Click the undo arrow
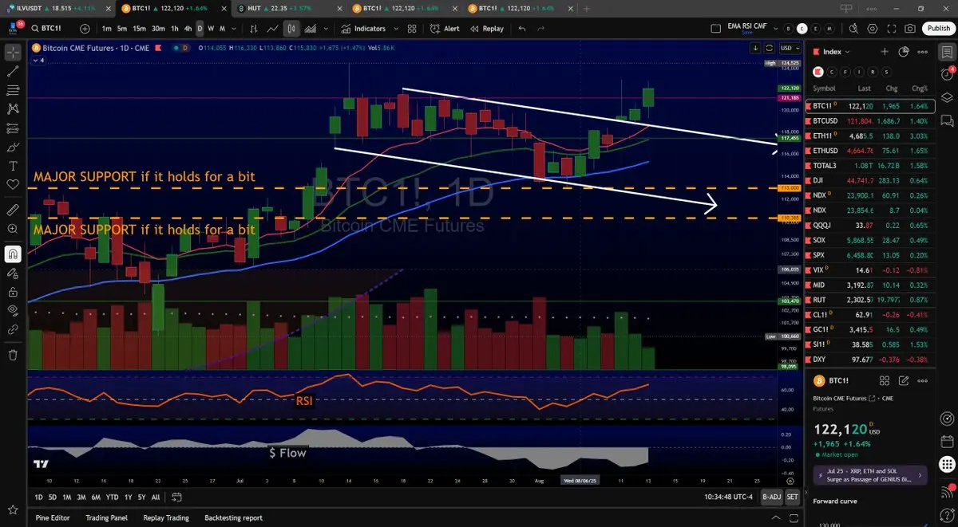The width and height of the screenshot is (958, 527). tap(522, 29)
